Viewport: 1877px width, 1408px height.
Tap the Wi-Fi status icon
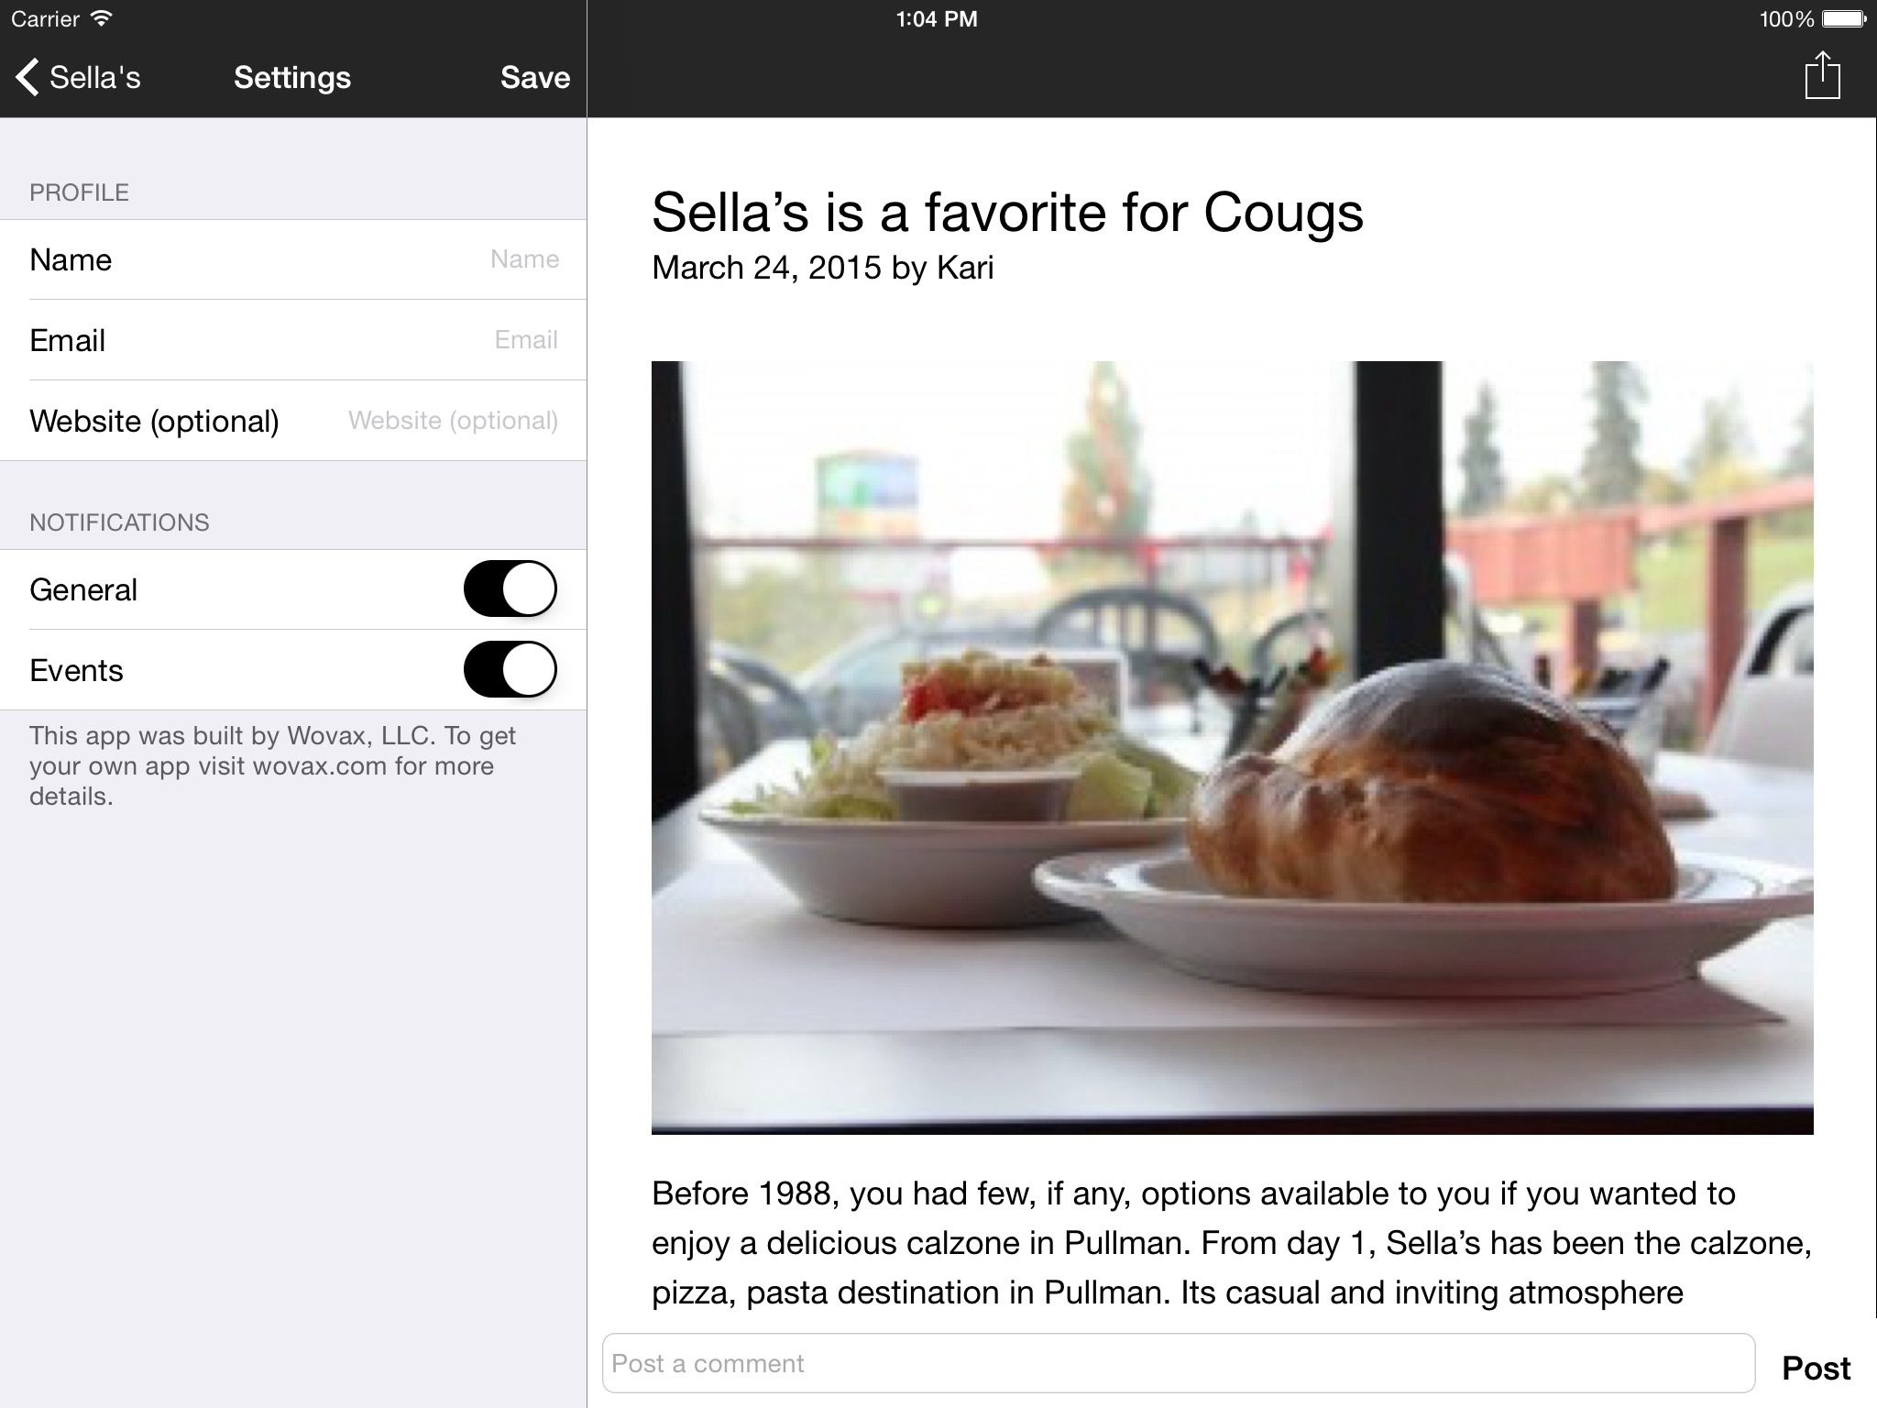pos(102,18)
